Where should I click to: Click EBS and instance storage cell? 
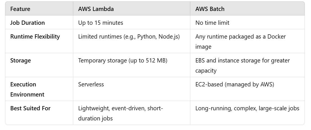(x=243, y=65)
